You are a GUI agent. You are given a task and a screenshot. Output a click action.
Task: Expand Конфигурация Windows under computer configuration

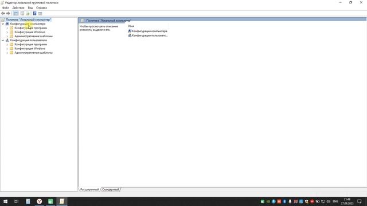tap(7, 32)
